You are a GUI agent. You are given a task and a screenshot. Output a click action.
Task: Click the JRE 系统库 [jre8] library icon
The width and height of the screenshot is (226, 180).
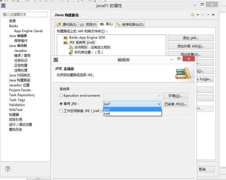pyautogui.click(x=66, y=43)
